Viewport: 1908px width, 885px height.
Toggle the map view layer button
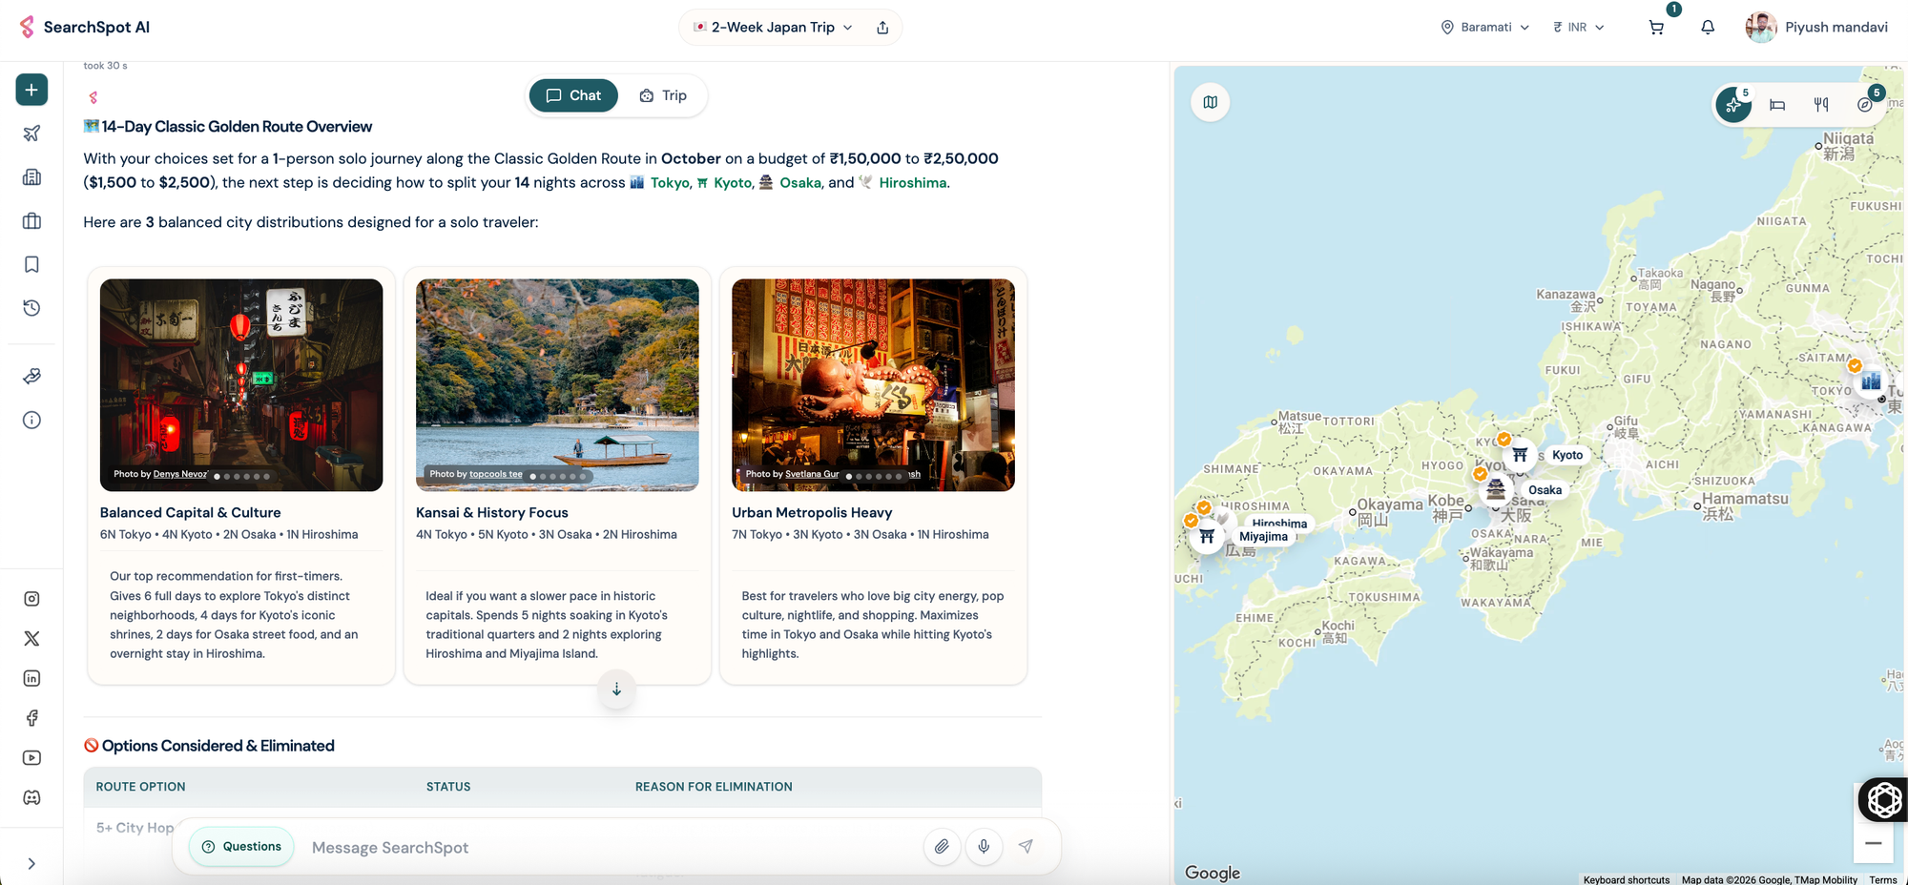(x=1211, y=102)
